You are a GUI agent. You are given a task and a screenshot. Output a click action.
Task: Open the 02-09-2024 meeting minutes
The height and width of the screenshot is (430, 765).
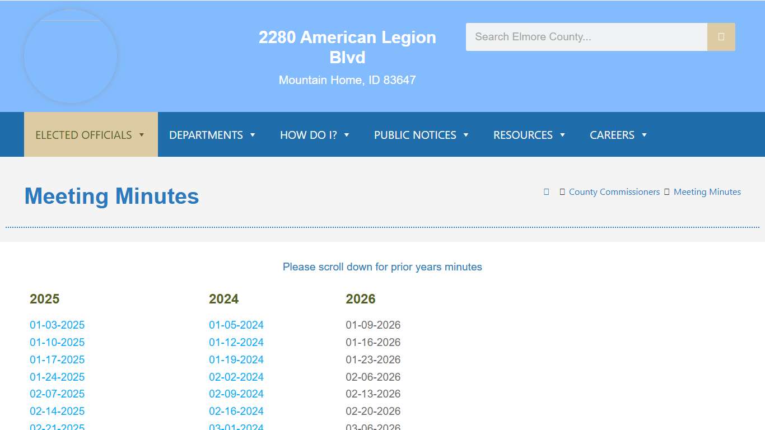tap(236, 394)
